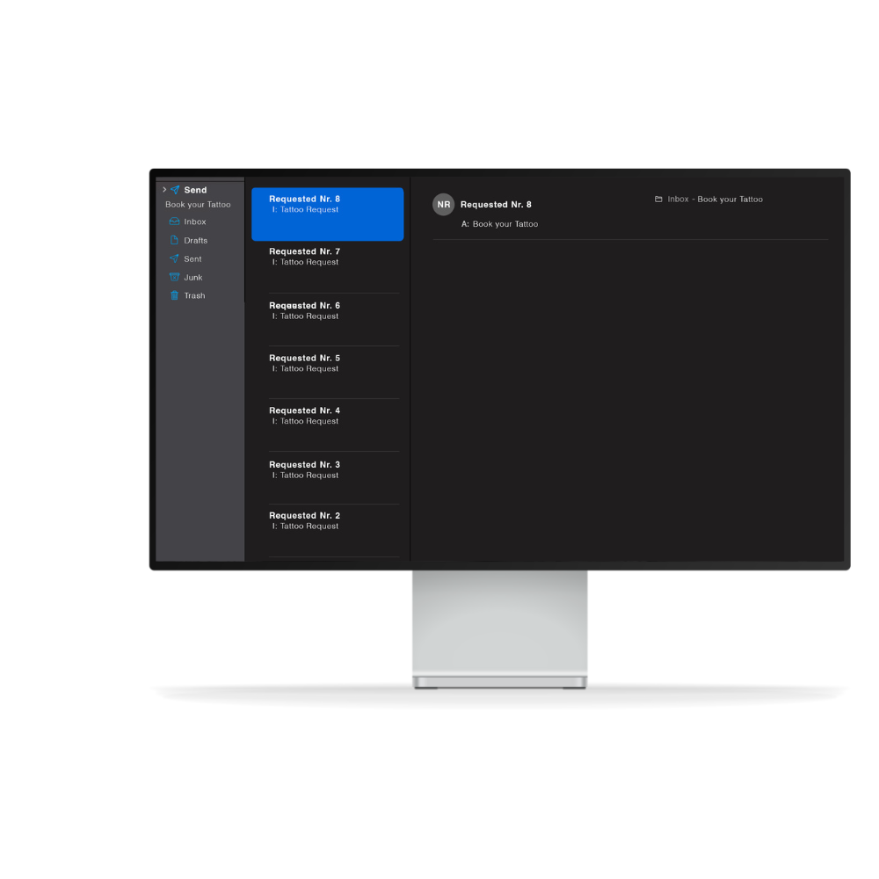879x879 pixels.
Task: Click the Trash can icon
Action: (x=174, y=295)
